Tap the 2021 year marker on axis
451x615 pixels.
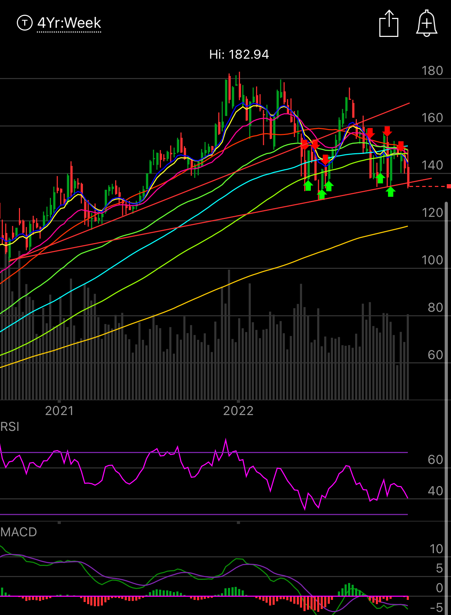[59, 411]
